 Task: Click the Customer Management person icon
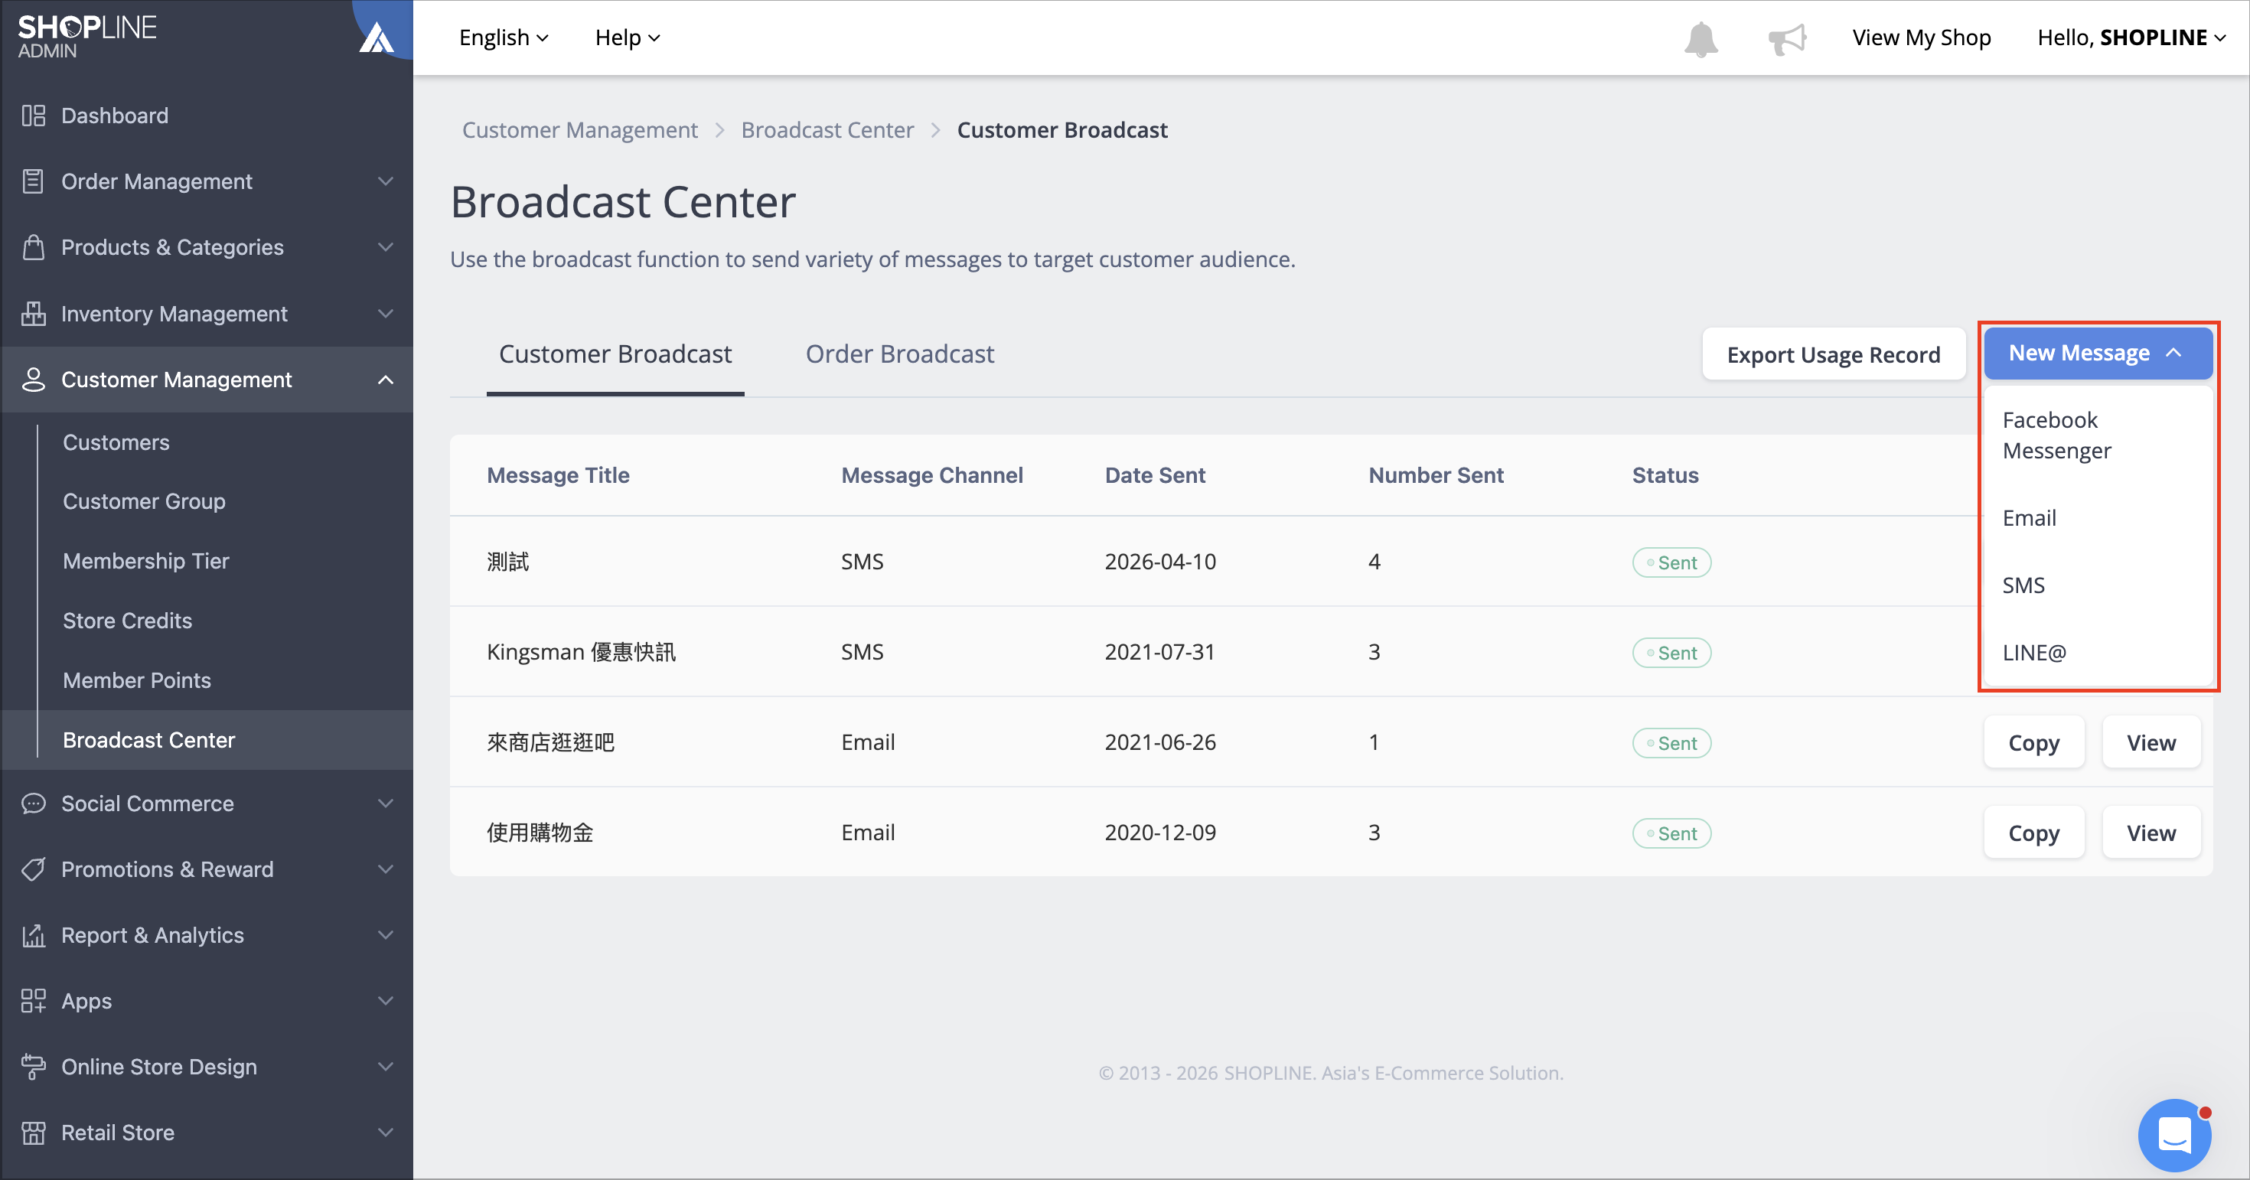point(33,379)
